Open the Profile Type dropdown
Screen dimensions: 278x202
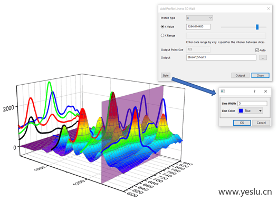199,18
